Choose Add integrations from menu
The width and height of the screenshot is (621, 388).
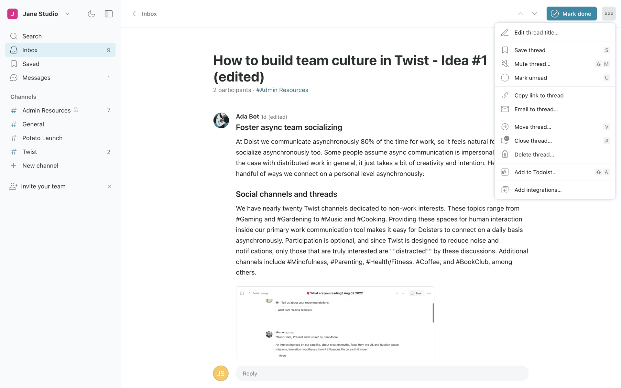click(555, 190)
